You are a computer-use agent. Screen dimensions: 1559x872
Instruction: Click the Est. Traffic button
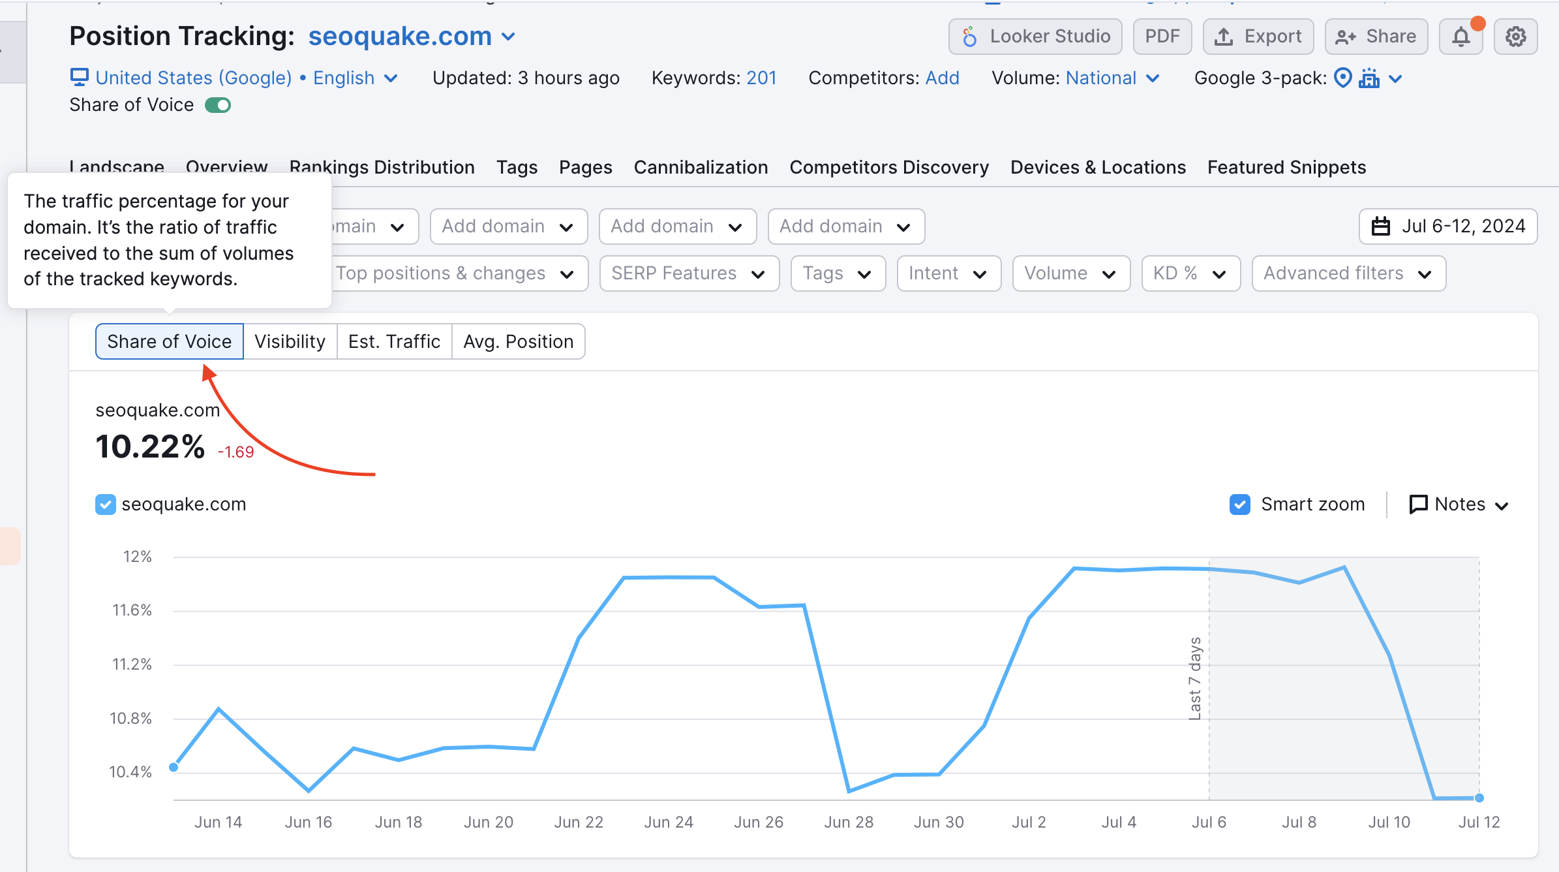(x=393, y=341)
